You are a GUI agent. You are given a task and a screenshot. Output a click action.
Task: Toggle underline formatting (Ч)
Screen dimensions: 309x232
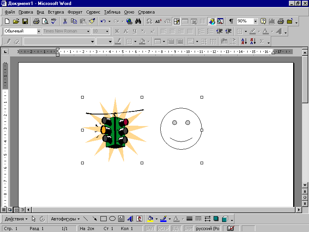(135, 31)
